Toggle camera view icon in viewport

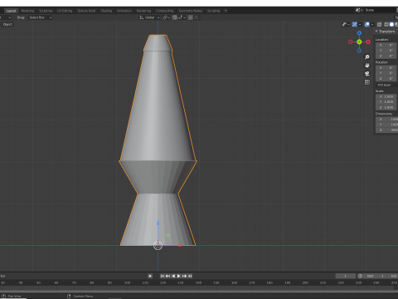pos(367,74)
